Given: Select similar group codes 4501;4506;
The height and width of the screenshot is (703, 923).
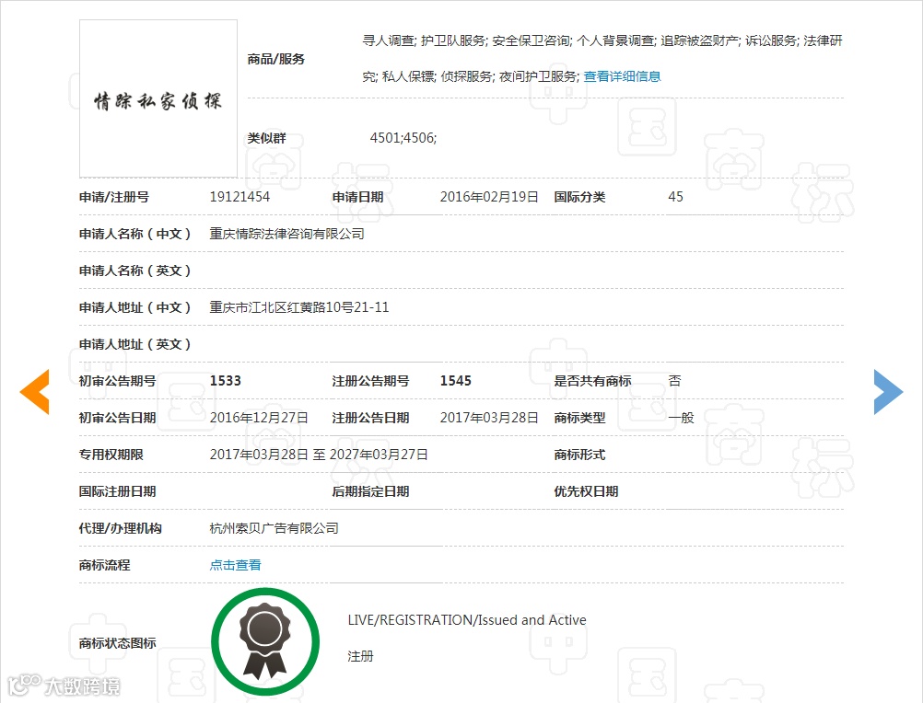Looking at the screenshot, I should (x=403, y=138).
